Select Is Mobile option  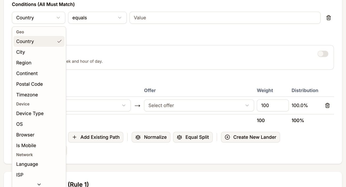click(39, 145)
